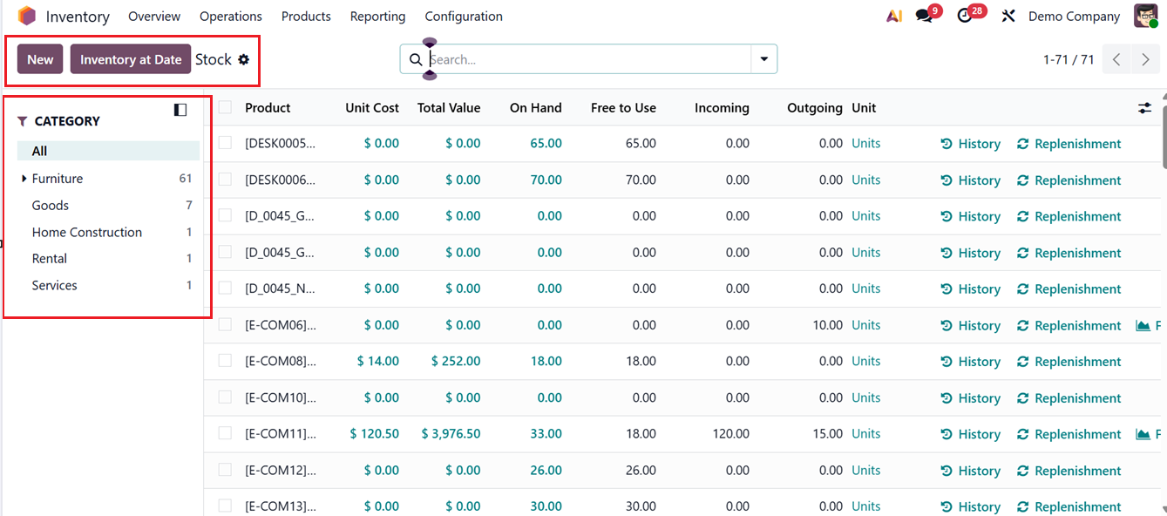This screenshot has height=516, width=1167.
Task: Tick the checkbox for product DESK0006
Action: [222, 180]
